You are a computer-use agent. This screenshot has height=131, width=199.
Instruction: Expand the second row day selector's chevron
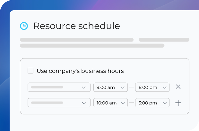tap(84, 103)
